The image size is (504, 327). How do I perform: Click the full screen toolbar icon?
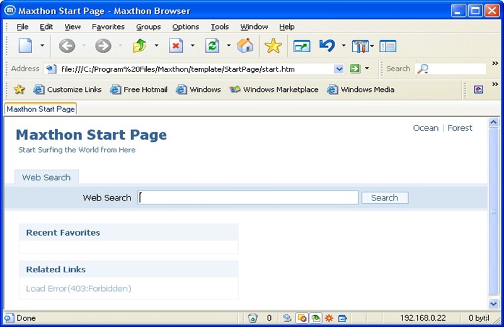302,47
